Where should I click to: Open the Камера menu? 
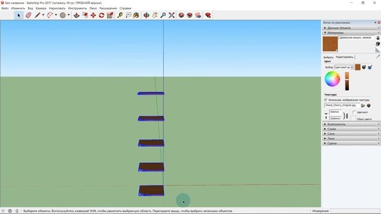[41, 8]
